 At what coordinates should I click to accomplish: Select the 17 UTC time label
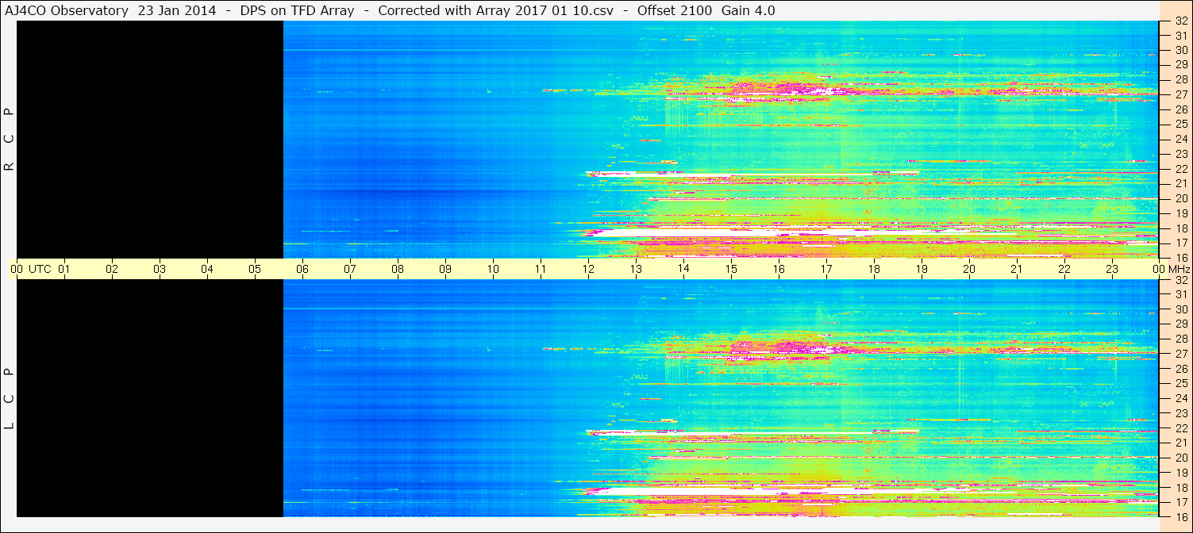(826, 269)
